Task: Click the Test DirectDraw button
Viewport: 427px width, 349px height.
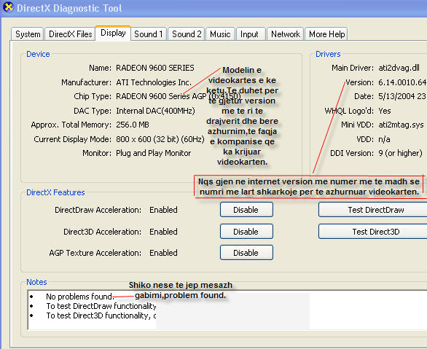Action: point(373,210)
